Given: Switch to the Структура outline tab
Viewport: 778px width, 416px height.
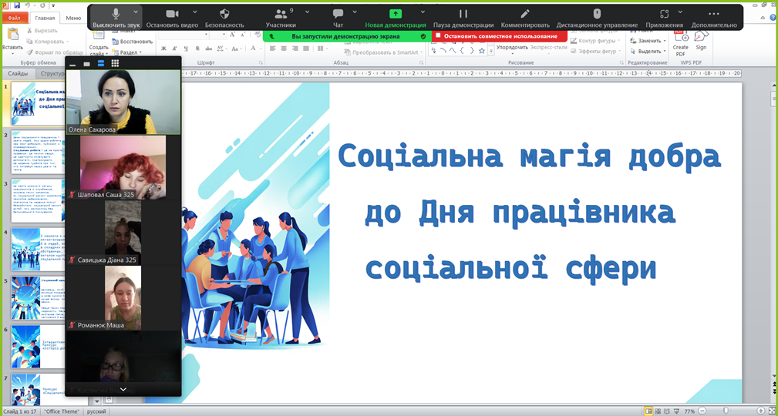Looking at the screenshot, I should tap(52, 74).
